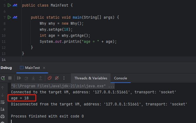Click the Step Into icon
Viewport: 196px width, 123px height.
pyautogui.click(x=33, y=78)
